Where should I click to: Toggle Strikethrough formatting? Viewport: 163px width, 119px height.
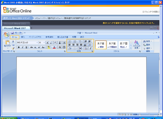(x=32, y=47)
